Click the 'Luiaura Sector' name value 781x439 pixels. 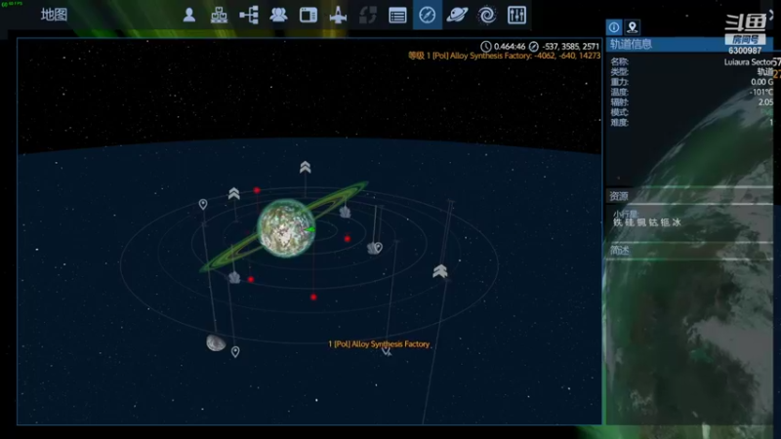[749, 61]
